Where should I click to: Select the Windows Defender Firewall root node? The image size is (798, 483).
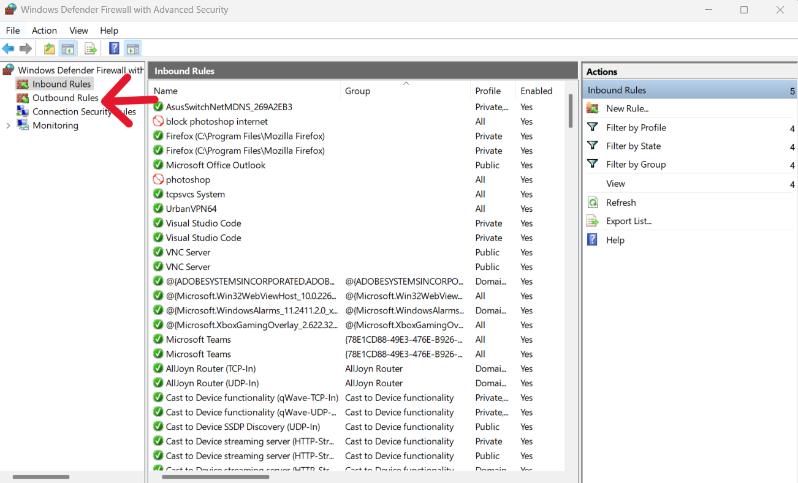point(80,70)
